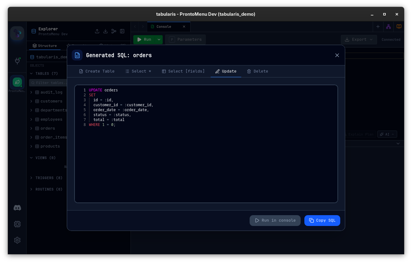Click the upload icon in Explorer header
Screen dimensions: 412x263
click(x=97, y=31)
